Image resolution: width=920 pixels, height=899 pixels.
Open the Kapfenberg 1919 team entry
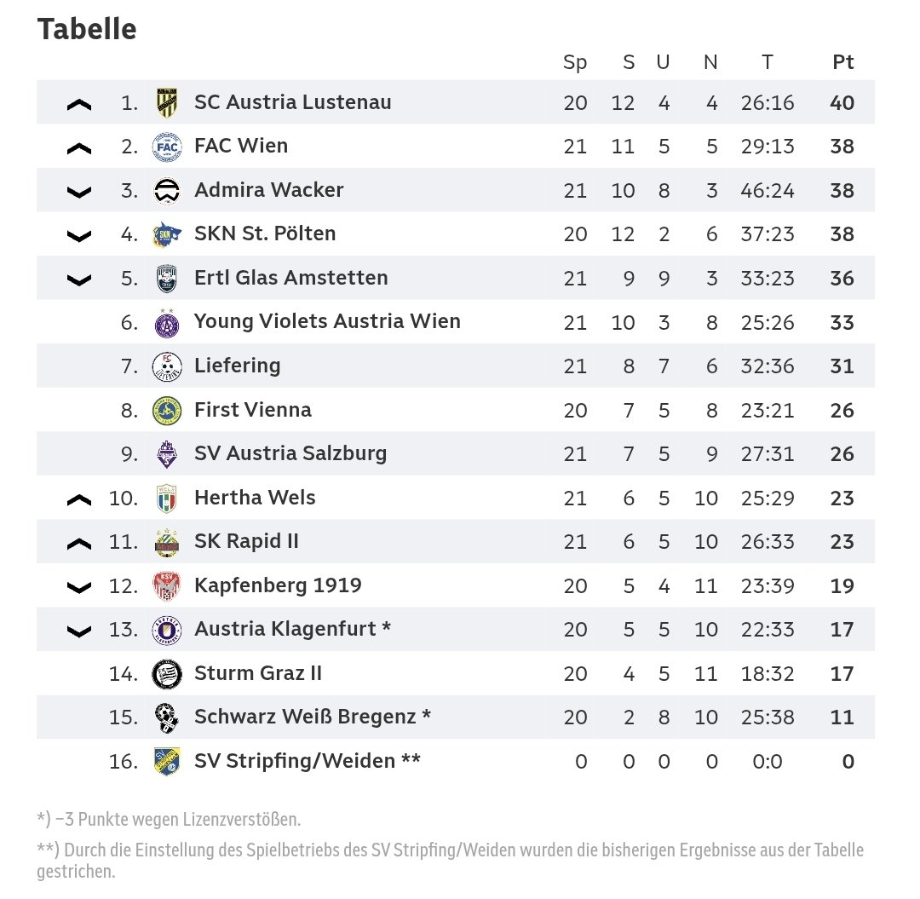coord(278,585)
